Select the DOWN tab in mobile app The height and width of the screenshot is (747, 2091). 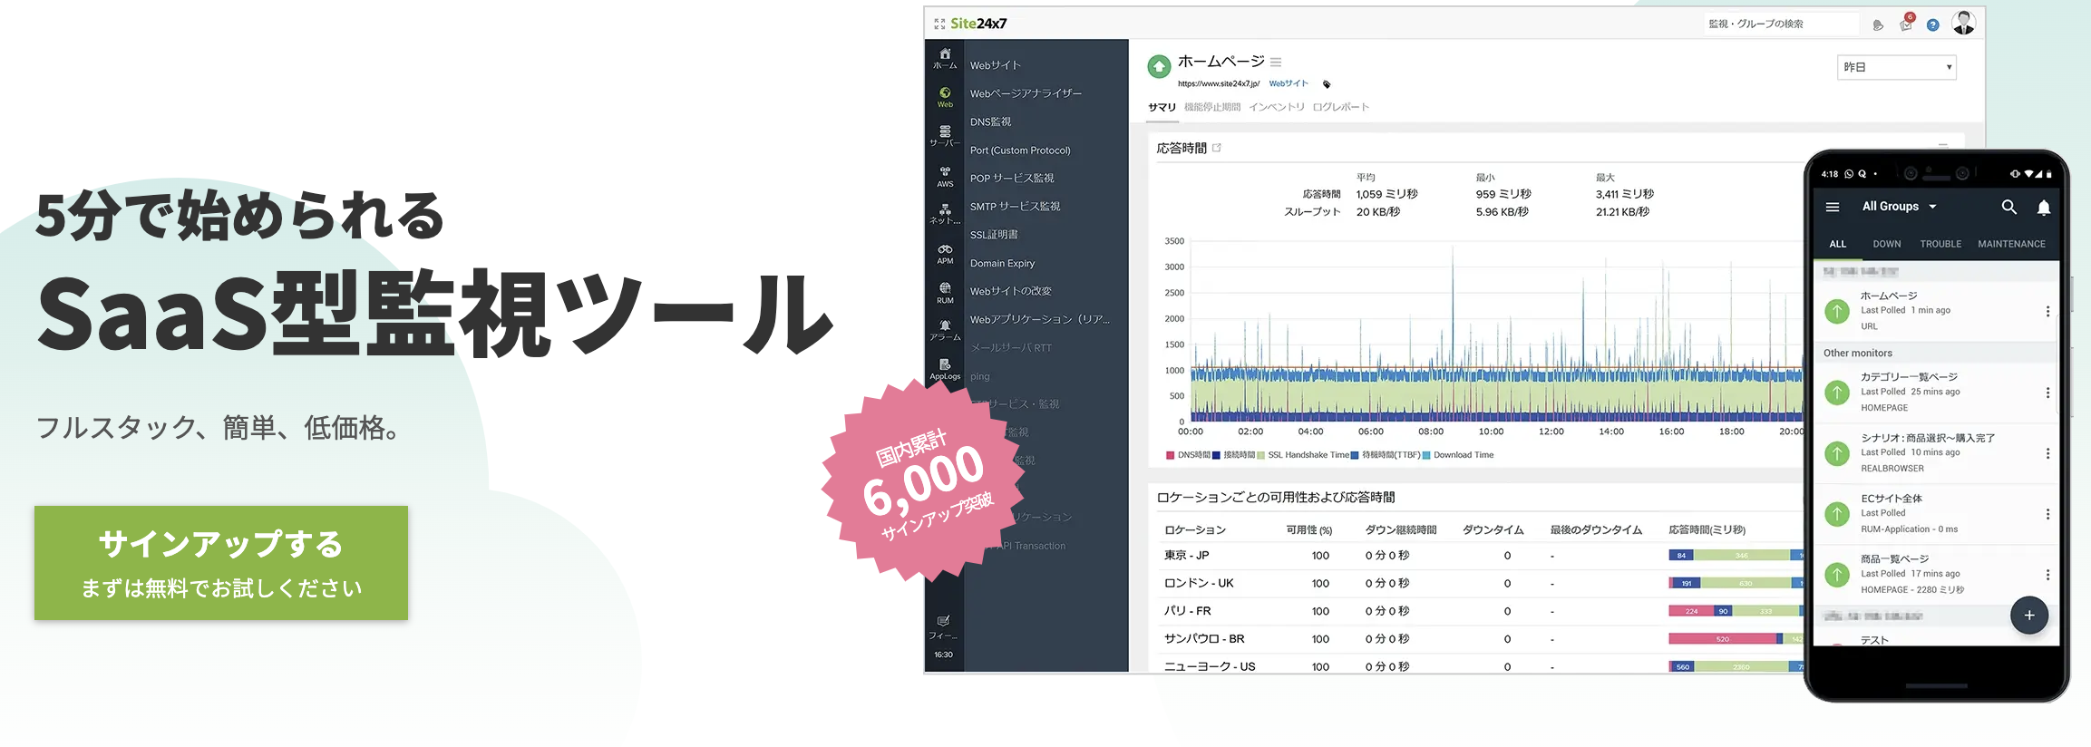(x=1887, y=244)
